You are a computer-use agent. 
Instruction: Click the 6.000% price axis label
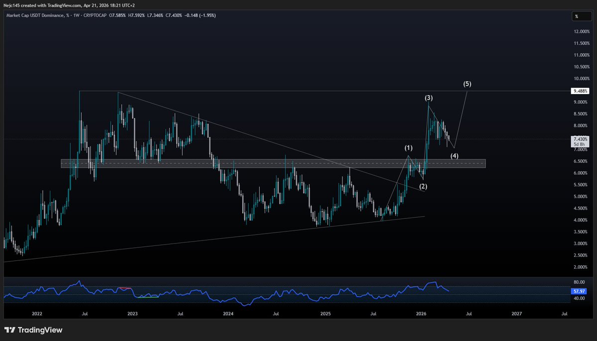pos(581,173)
